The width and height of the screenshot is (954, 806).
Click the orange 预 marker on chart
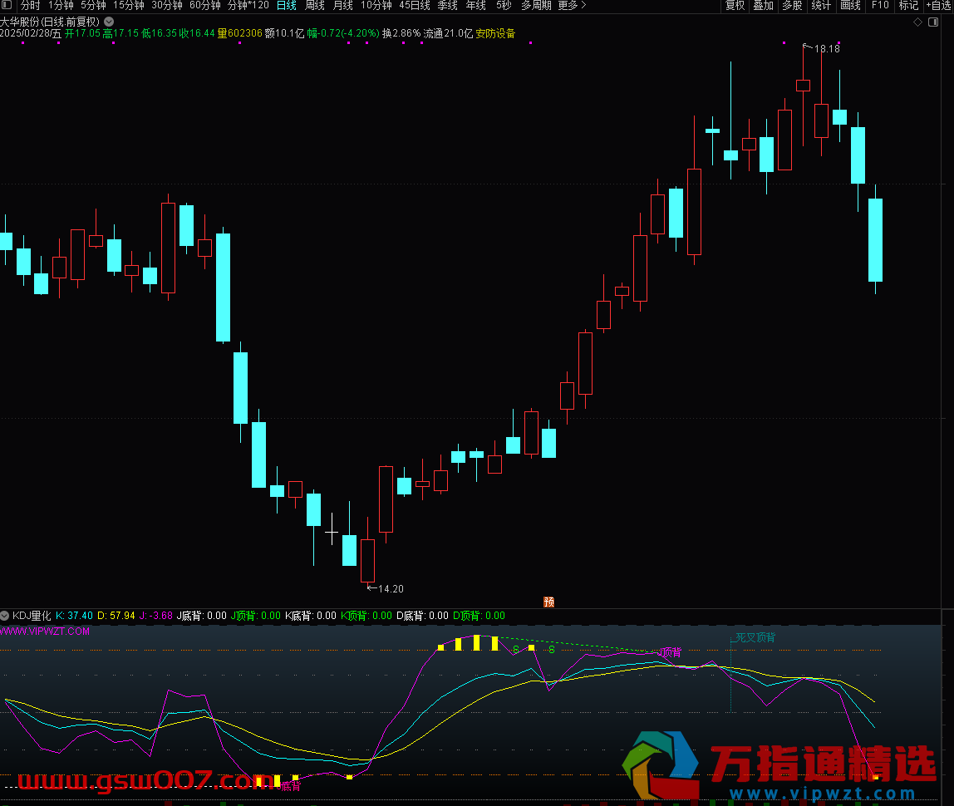[548, 602]
